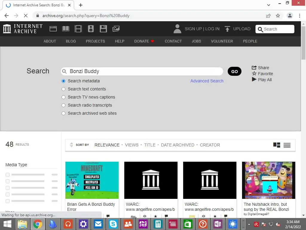Viewport: 306px width, 230px height.
Task: Open the Texts book icon
Action: [65, 29]
